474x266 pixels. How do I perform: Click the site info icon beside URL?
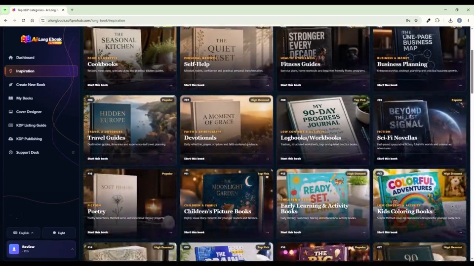(x=43, y=21)
